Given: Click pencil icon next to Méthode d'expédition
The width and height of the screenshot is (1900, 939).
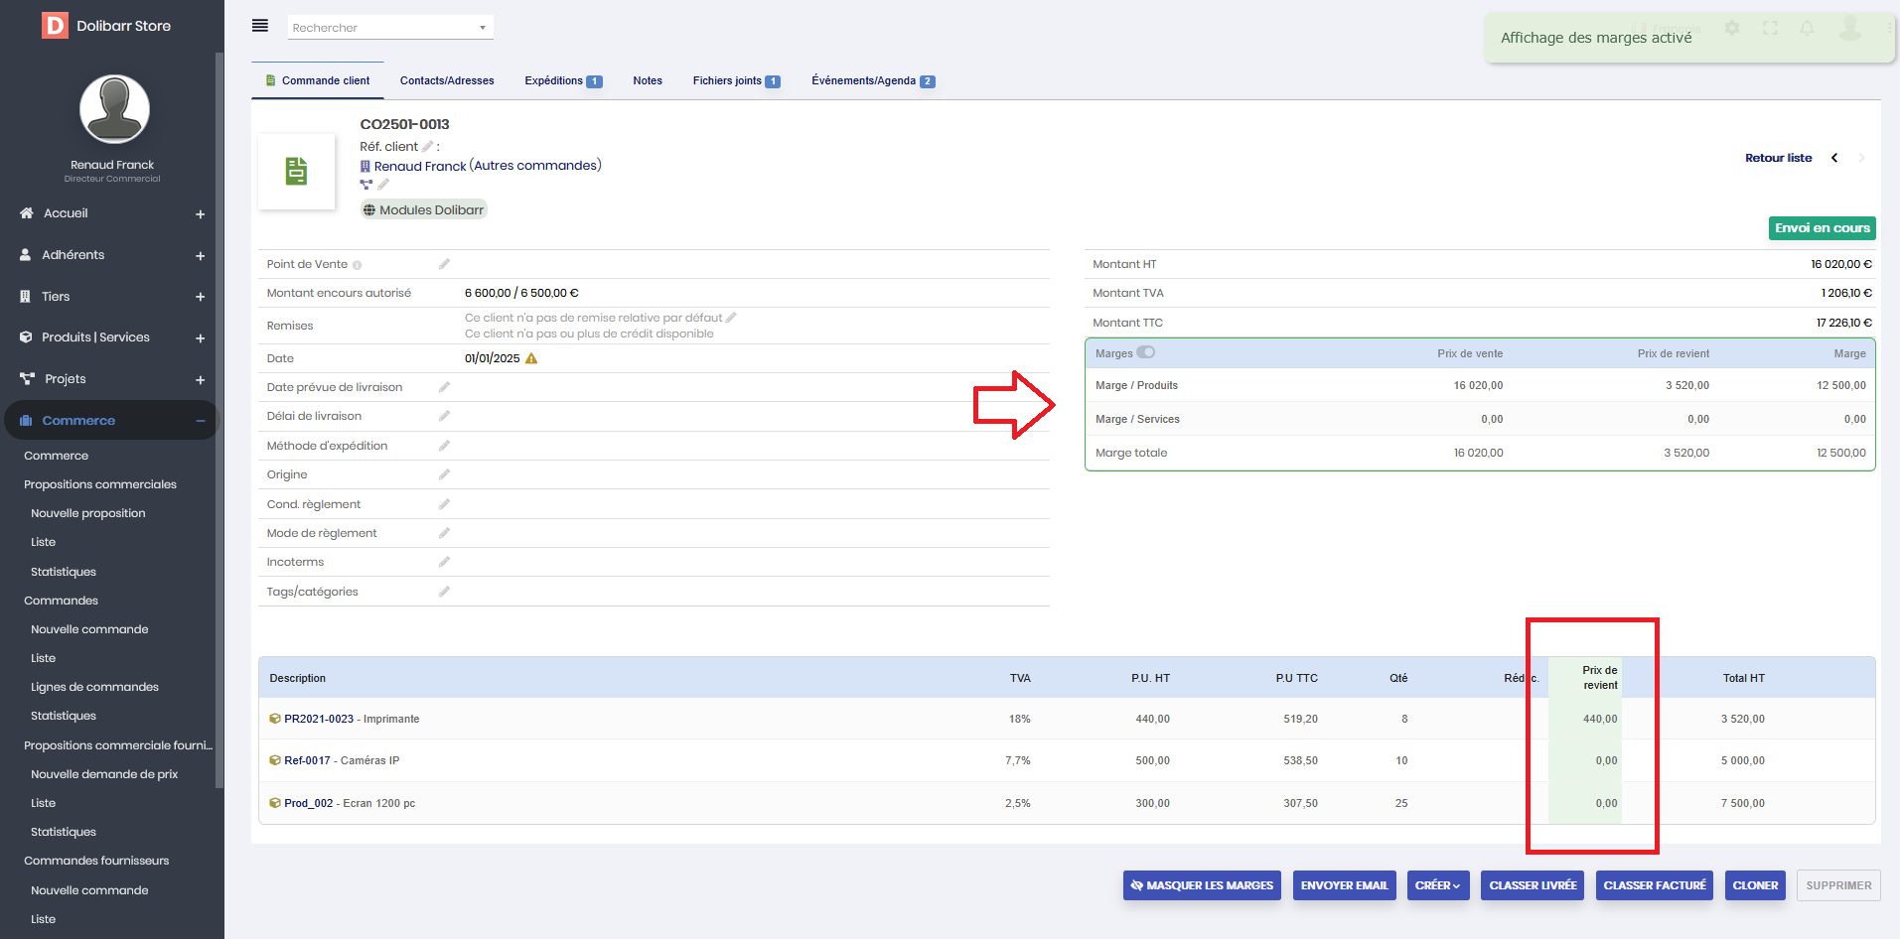Looking at the screenshot, I should pos(444,446).
